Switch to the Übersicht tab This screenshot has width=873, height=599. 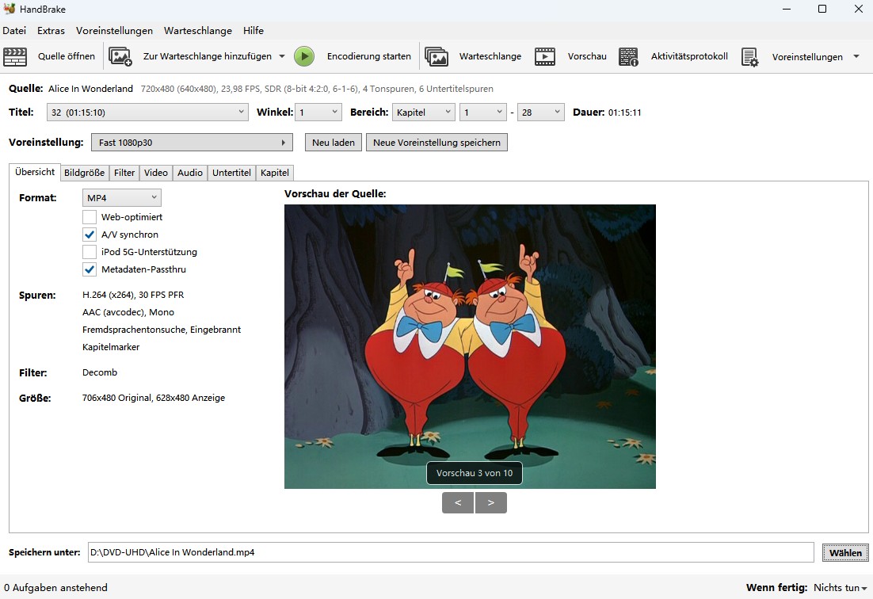coord(35,172)
